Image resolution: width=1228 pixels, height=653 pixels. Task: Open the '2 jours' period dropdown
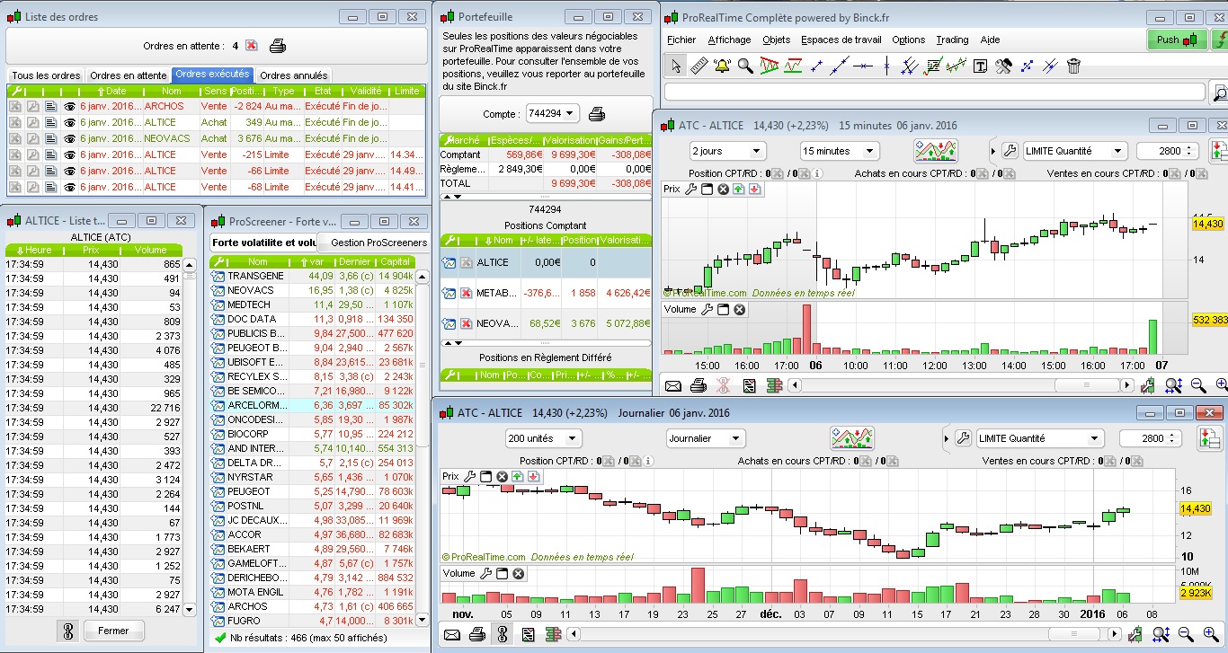tap(727, 151)
